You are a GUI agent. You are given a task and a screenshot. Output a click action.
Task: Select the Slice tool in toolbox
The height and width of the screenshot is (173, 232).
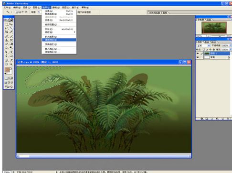[x=11, y=32]
